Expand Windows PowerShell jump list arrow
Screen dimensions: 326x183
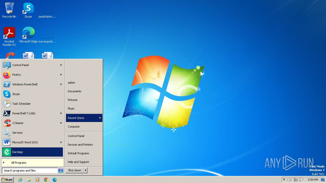[x=61, y=84]
